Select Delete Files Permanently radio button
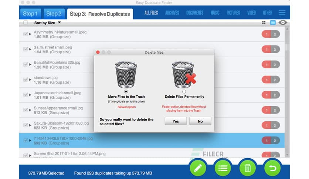 (184, 91)
